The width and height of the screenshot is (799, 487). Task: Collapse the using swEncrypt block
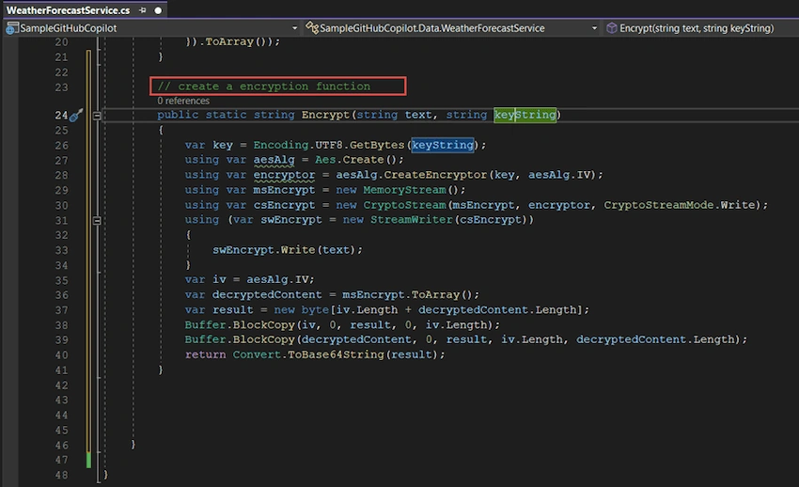pos(97,221)
